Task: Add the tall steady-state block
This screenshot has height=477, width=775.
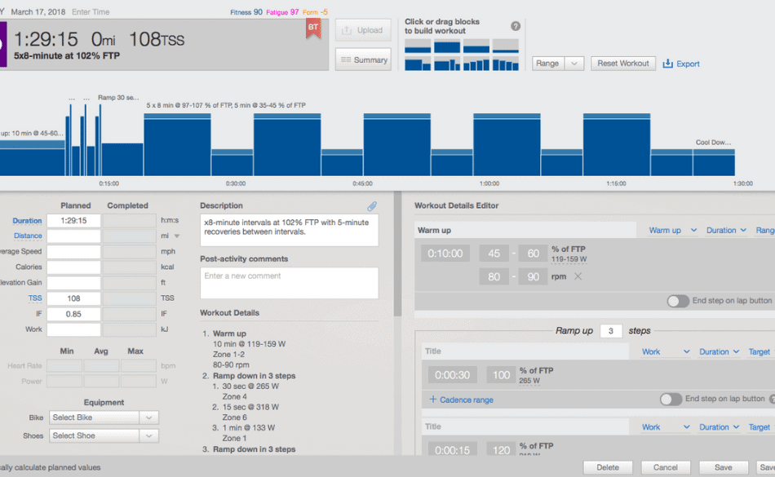Action: 447,46
